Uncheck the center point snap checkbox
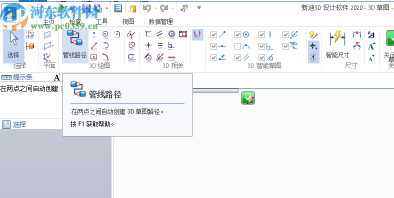This screenshot has width=394, height=198. [237, 34]
